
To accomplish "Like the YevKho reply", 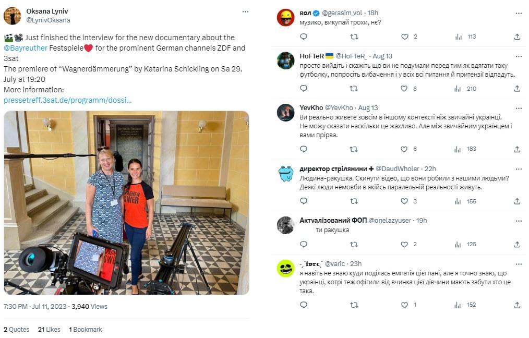I will pos(404,149).
